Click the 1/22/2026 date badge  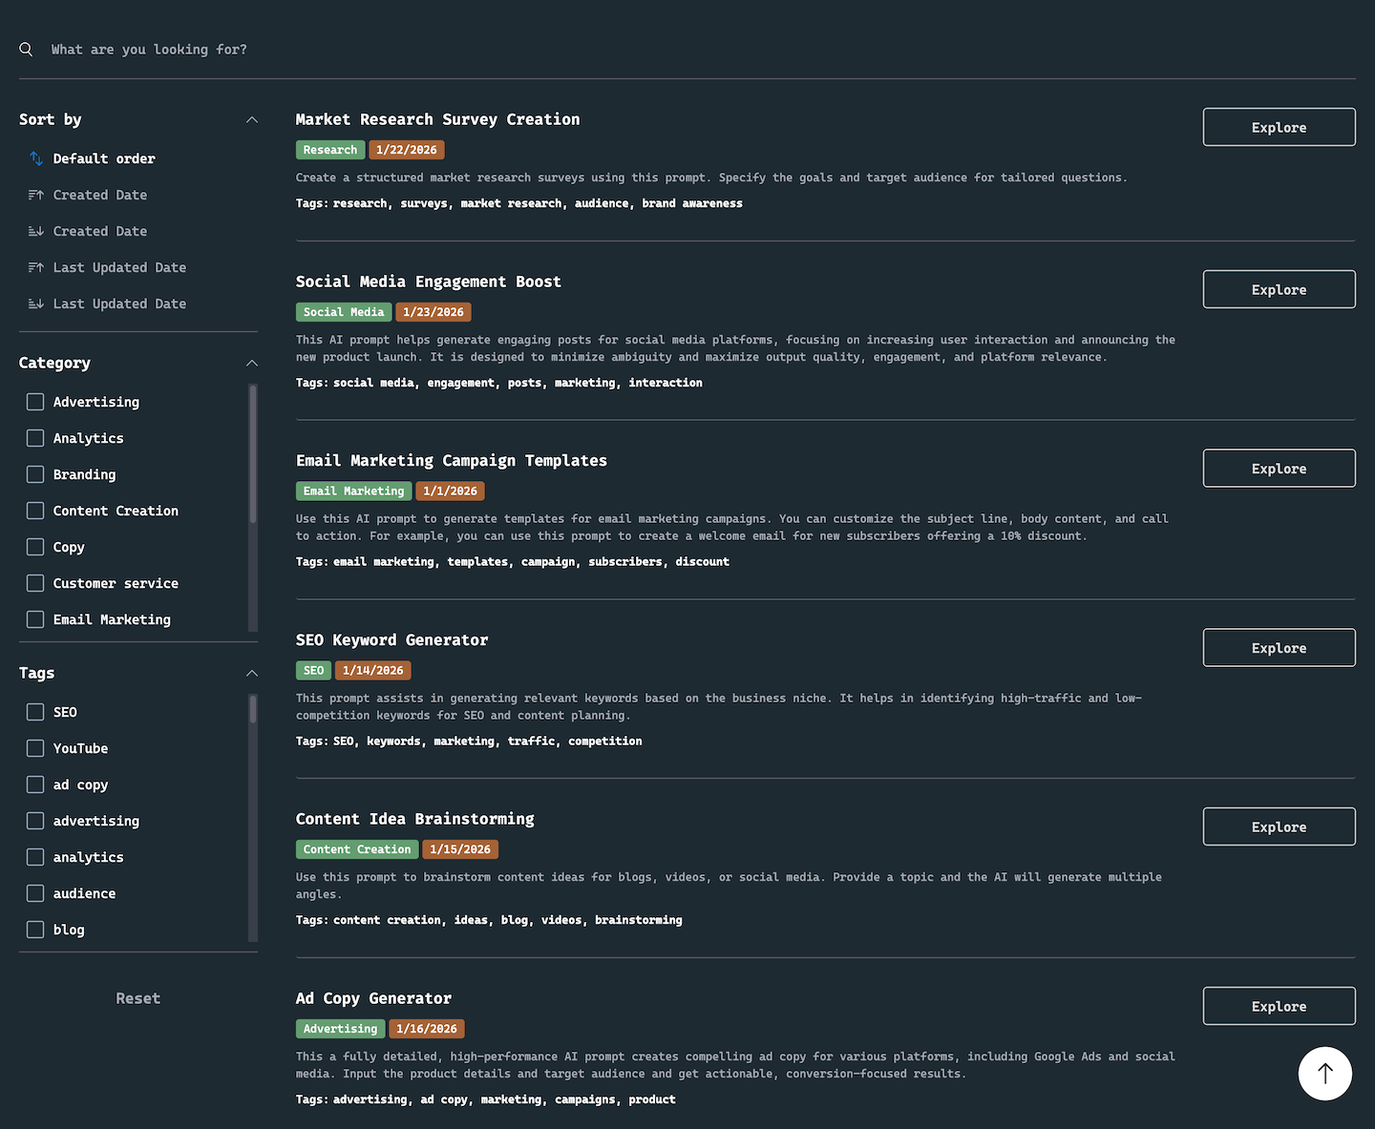point(407,150)
